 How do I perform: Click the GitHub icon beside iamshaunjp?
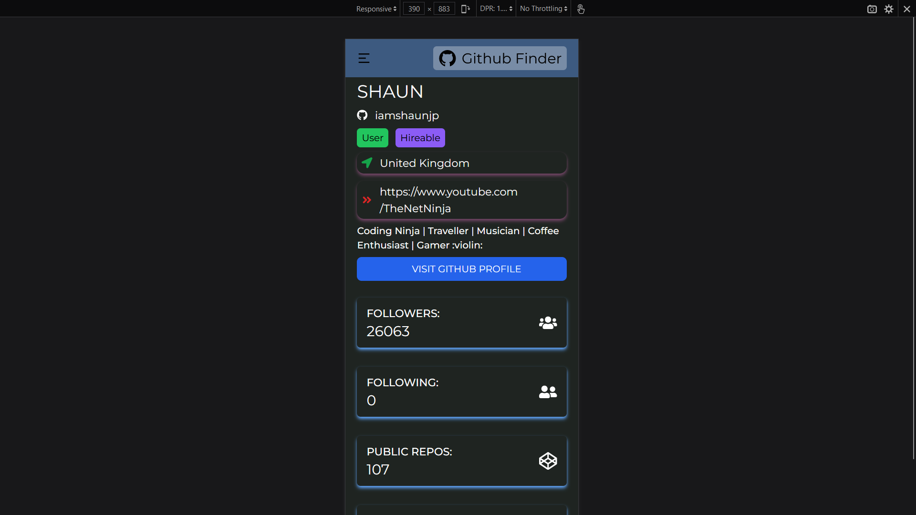pyautogui.click(x=363, y=115)
